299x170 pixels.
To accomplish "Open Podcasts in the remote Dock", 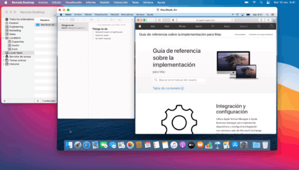I will pyautogui.click(x=183, y=145).
